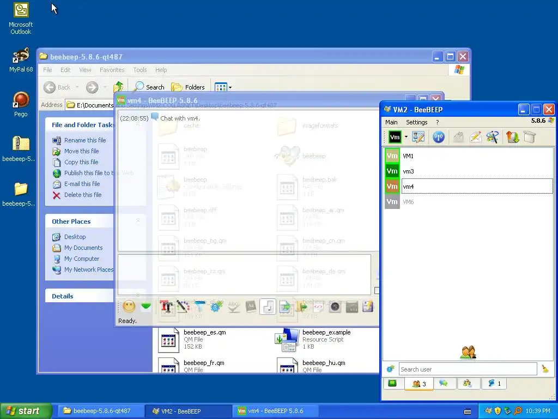Click Explorer Folders toolbar button
This screenshot has height=419, width=558.
point(188,87)
